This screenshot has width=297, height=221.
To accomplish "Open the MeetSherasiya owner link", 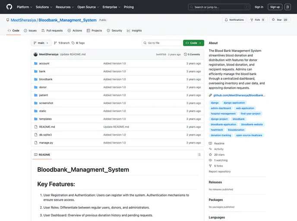I will coord(23,20).
